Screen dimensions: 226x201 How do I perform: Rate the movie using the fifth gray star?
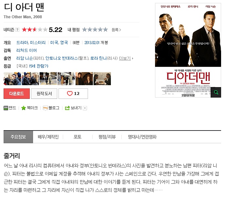point(106,30)
